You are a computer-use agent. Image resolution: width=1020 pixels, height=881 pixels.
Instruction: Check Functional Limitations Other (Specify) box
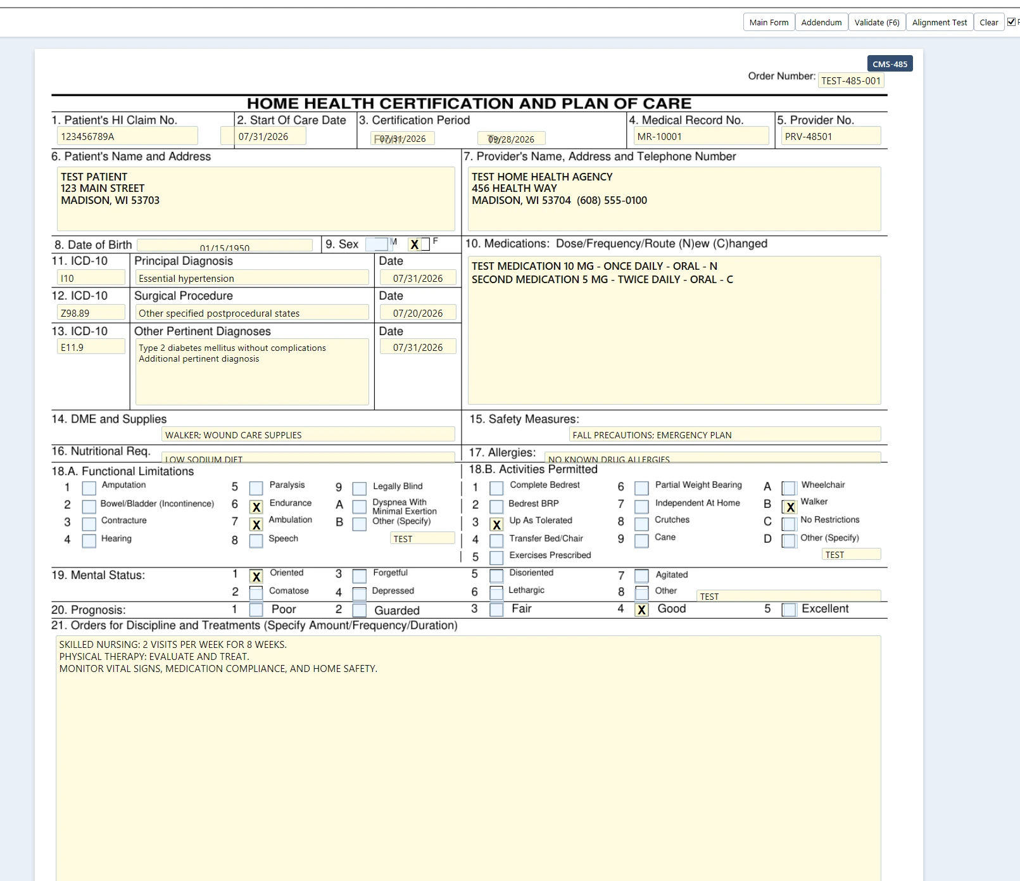click(359, 524)
